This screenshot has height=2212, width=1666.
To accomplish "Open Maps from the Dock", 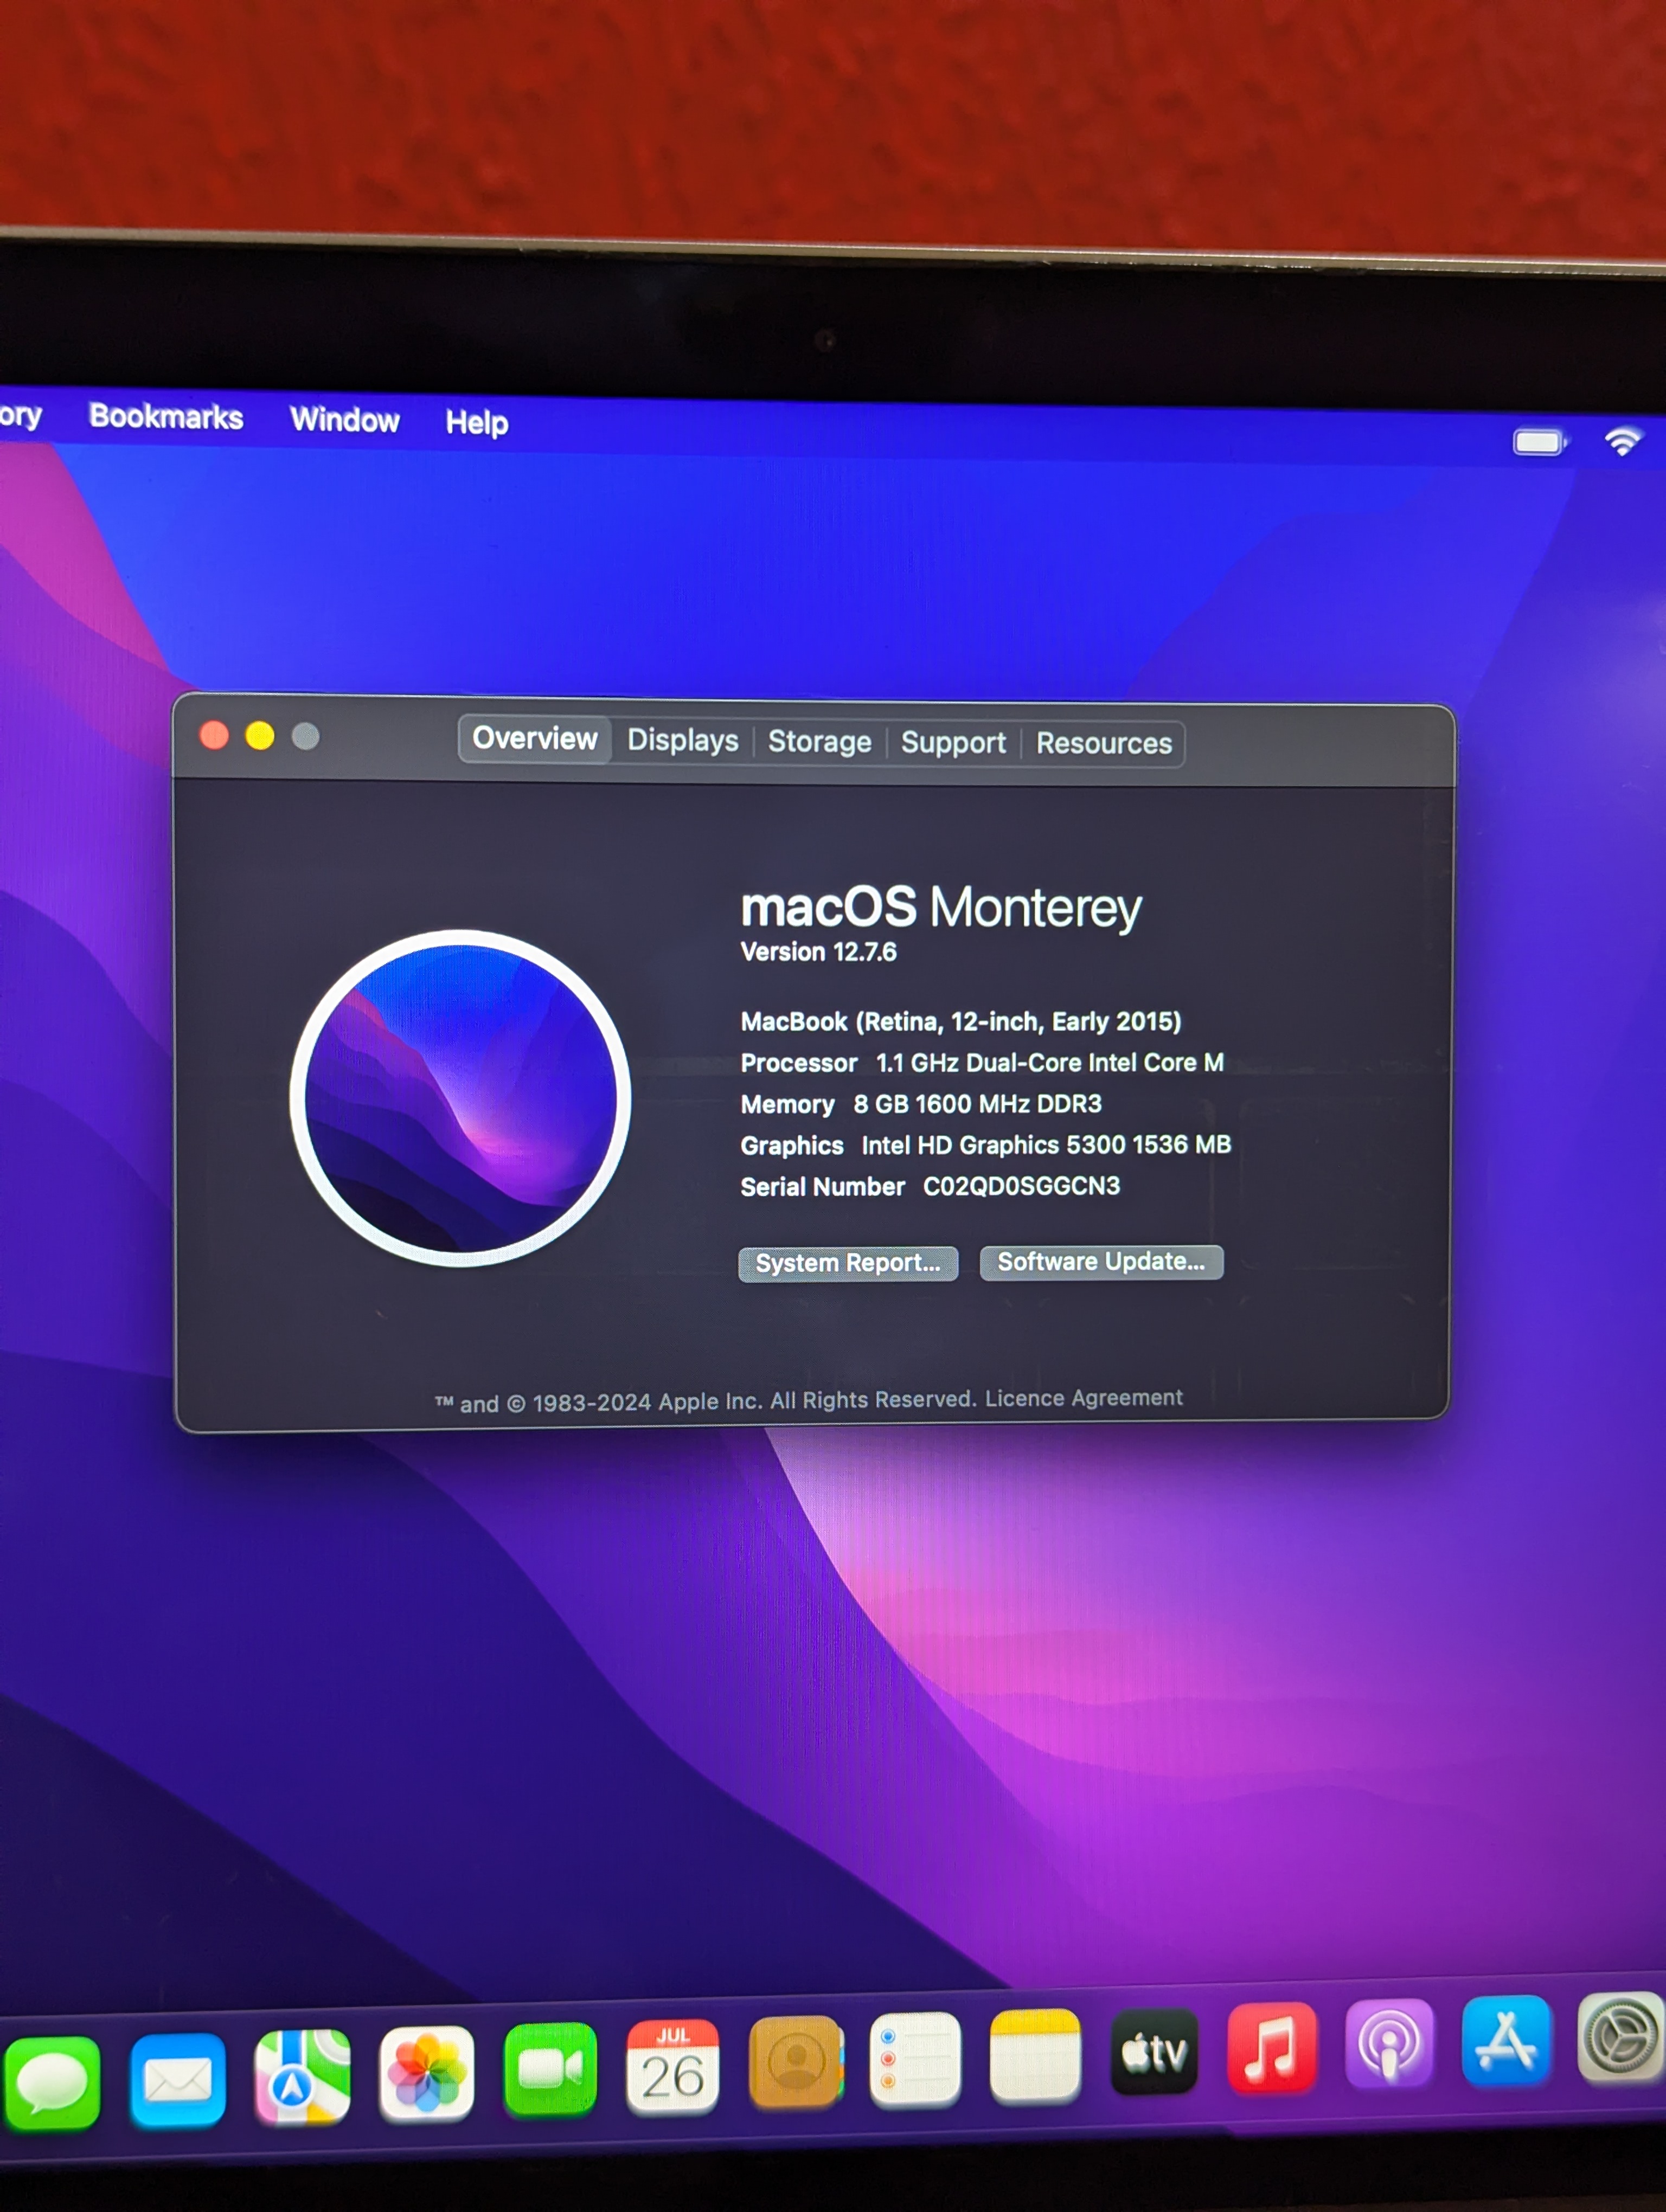I will (302, 2076).
